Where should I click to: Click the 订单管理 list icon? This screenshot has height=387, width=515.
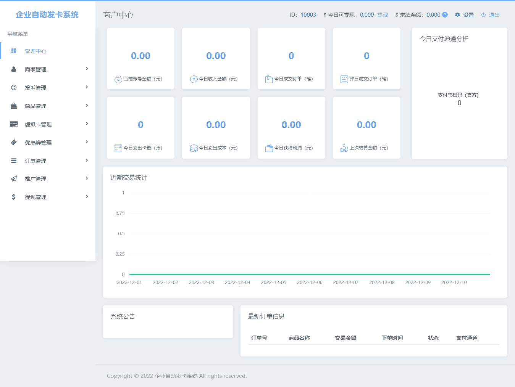point(14,161)
